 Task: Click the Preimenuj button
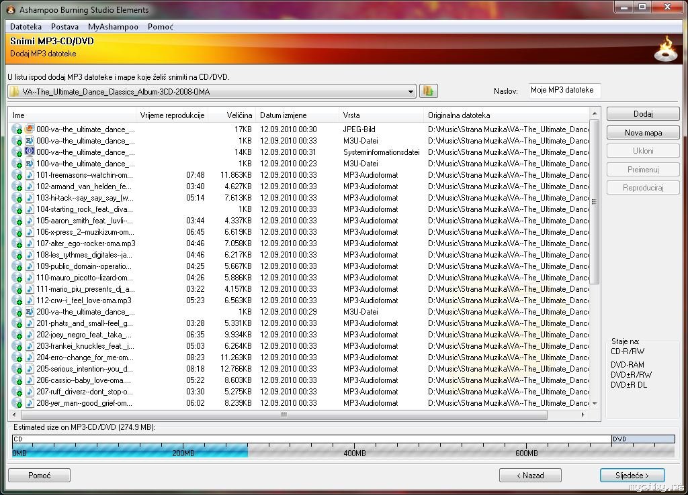pos(643,169)
